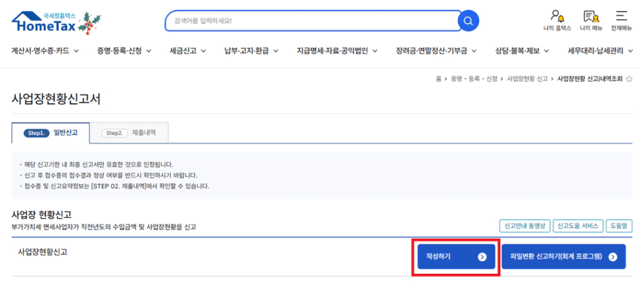Click the 사업장현황 신고 breadcrumb link
The image size is (640, 285).
pos(527,79)
